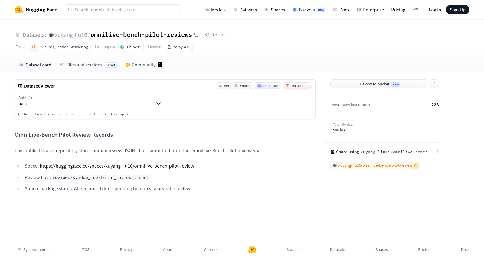Open Docs in top navigation
The width and height of the screenshot is (484, 260).
coord(341,10)
